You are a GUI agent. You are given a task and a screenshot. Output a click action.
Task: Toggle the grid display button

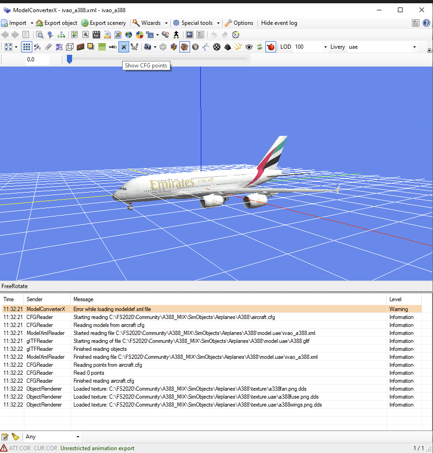(27, 47)
